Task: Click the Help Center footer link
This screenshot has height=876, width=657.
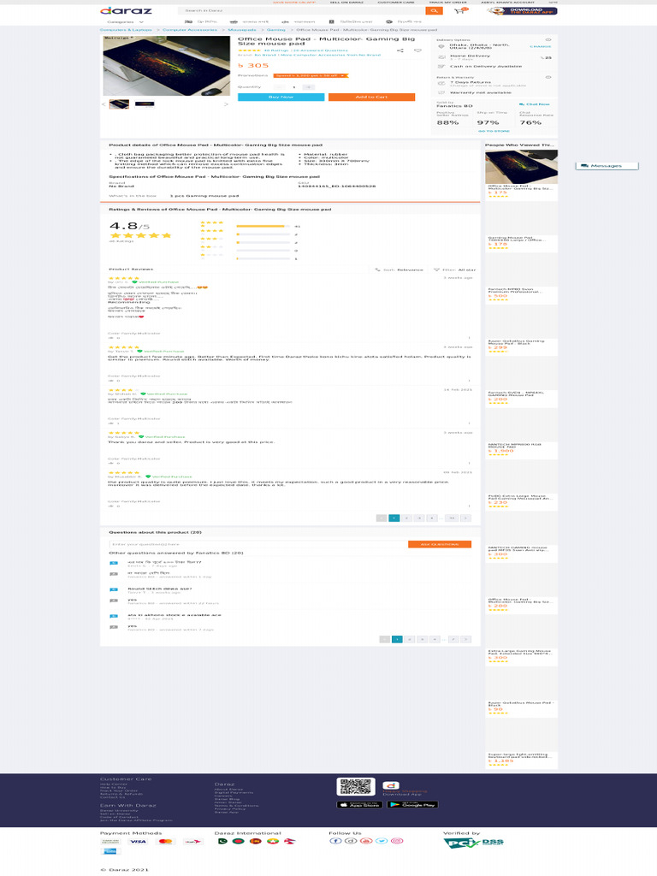Action: [114, 784]
